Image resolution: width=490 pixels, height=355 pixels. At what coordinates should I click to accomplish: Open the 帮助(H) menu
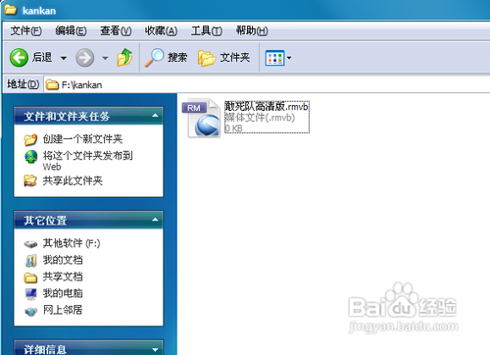[252, 31]
